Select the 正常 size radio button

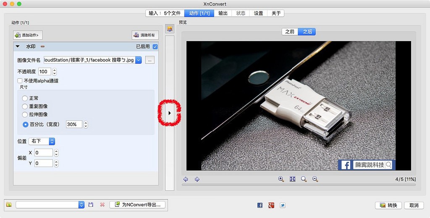pos(25,98)
